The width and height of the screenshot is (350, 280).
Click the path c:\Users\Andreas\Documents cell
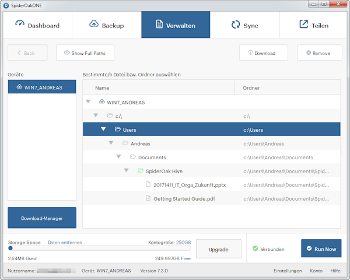point(278,157)
